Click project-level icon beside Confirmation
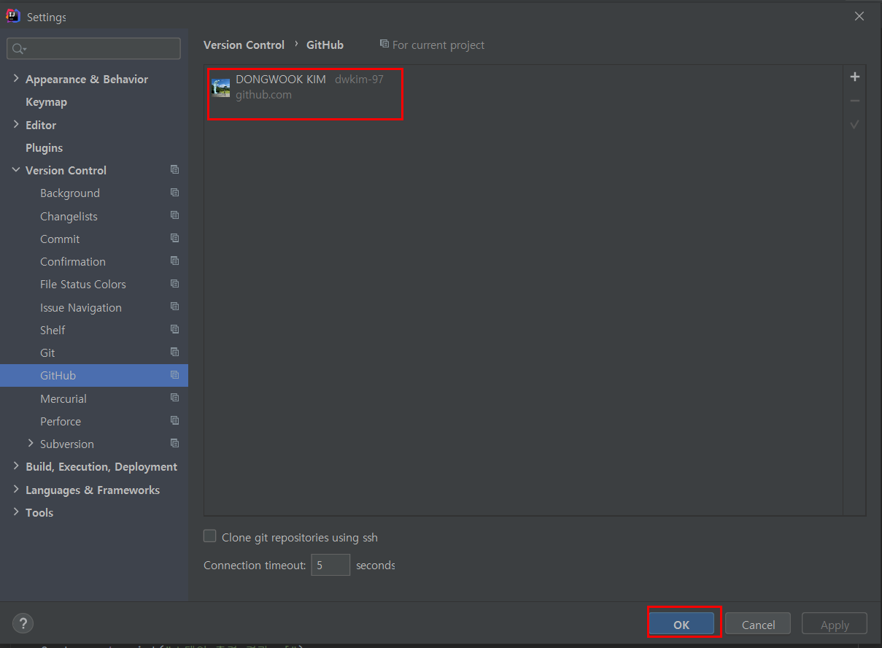The width and height of the screenshot is (882, 648). click(174, 261)
